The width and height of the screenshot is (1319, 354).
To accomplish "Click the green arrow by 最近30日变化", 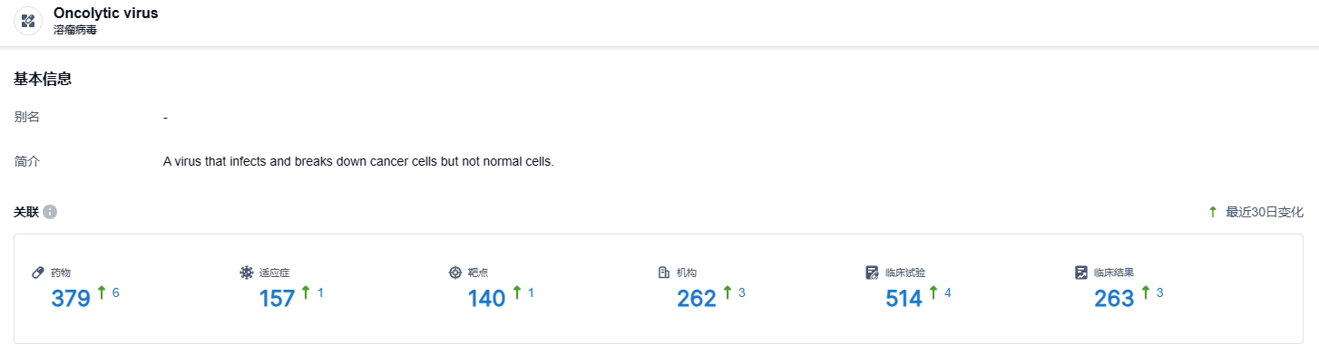I will click(1213, 212).
